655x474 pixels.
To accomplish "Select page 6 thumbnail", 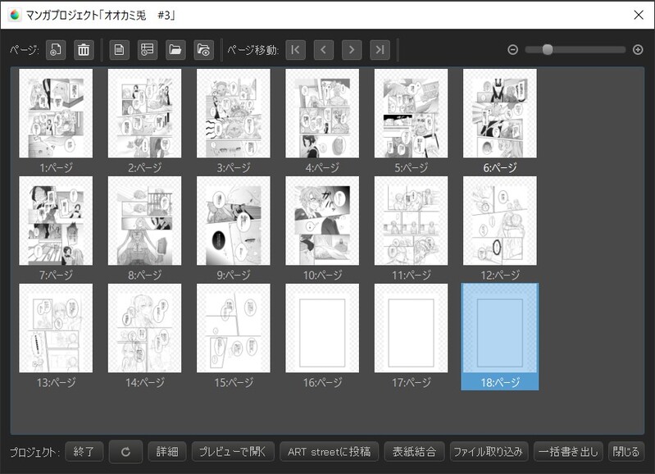I will [500, 113].
